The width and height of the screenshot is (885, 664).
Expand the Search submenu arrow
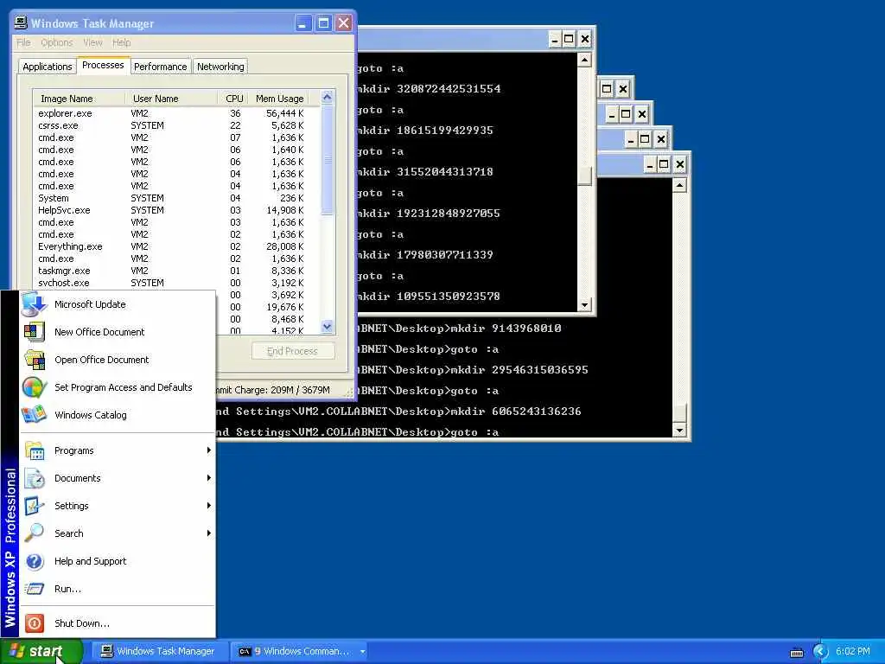(x=209, y=533)
